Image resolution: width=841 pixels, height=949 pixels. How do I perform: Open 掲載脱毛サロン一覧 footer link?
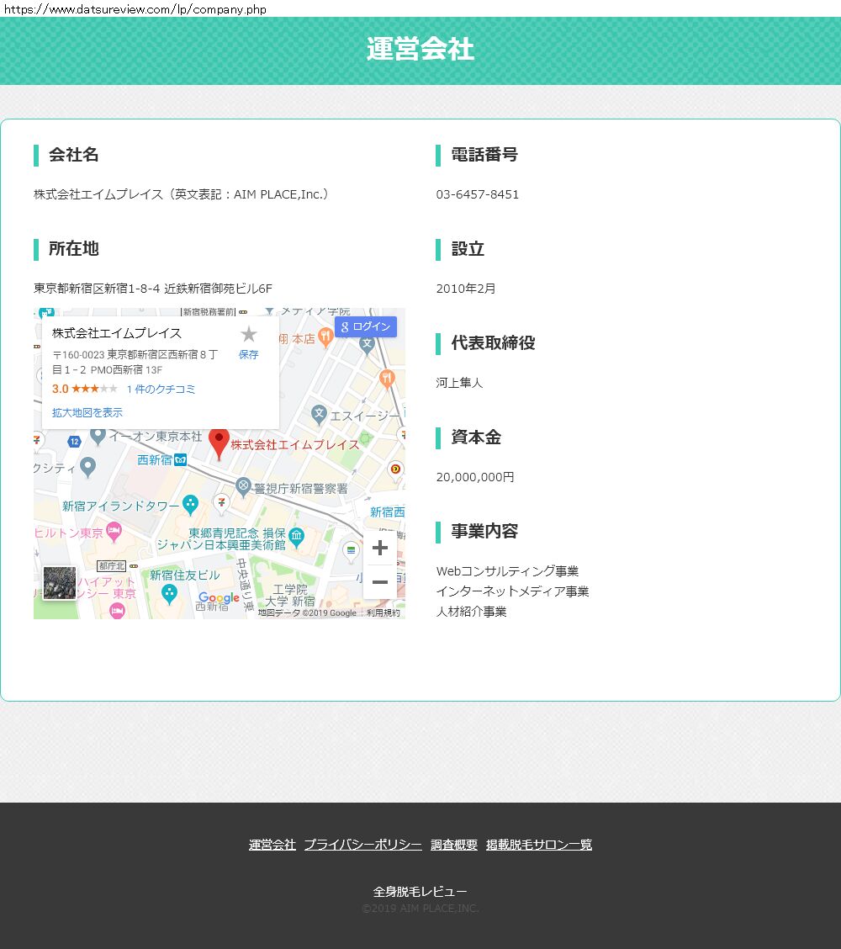[538, 845]
